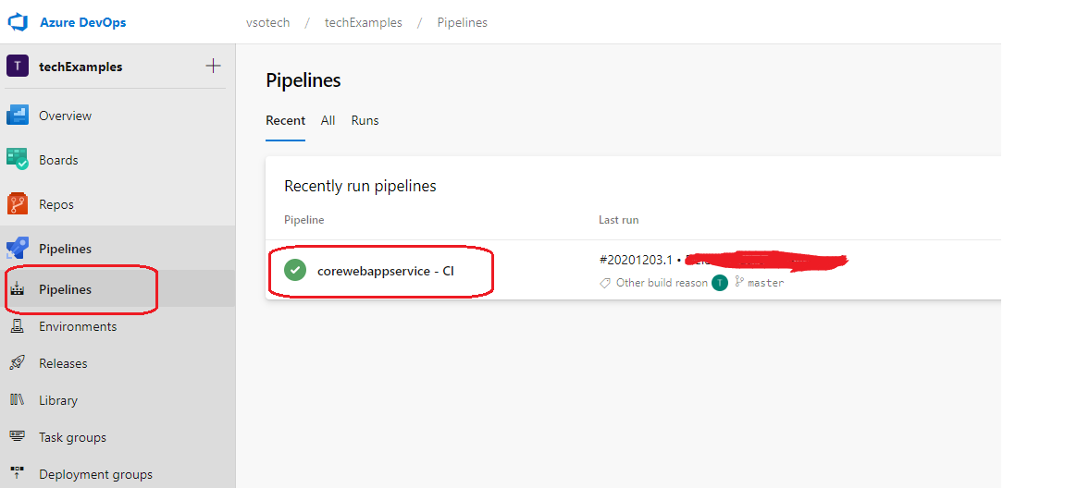Click the vsotech breadcrumb link
The height and width of the screenshot is (488, 1065).
(267, 22)
